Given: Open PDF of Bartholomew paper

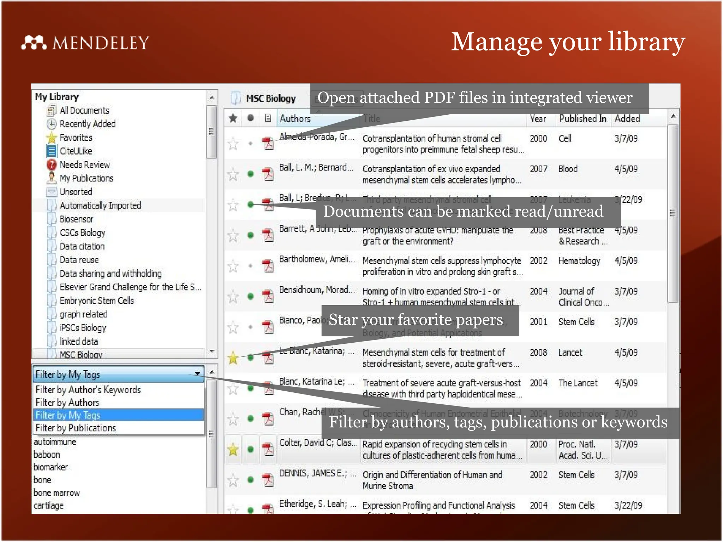Looking at the screenshot, I should [268, 266].
